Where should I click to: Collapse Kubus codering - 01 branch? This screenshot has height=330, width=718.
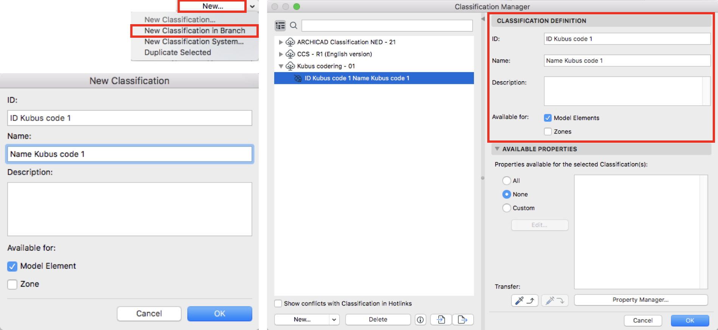[281, 66]
